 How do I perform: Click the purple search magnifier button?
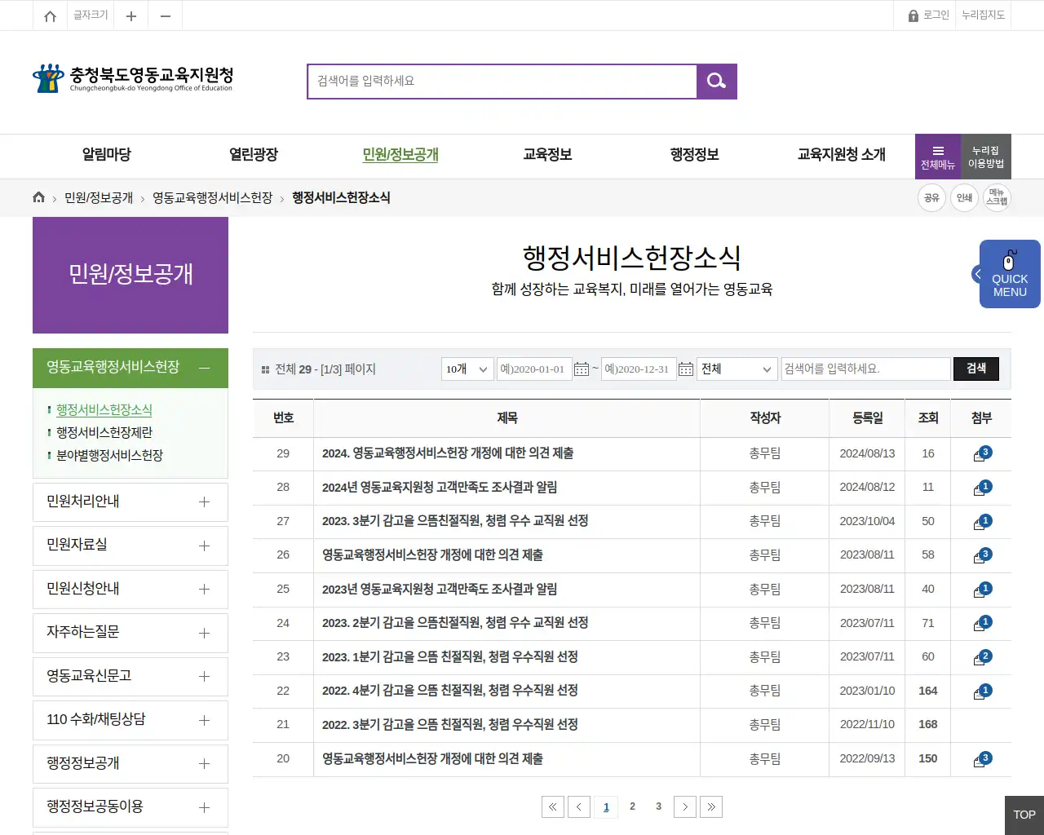[717, 81]
